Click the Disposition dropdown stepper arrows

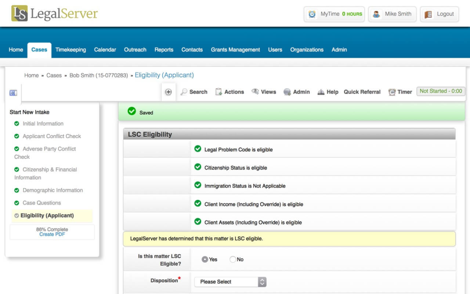[262, 282]
